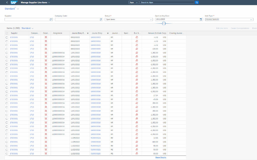This screenshot has height=160, width=257.
Task: Collapse the filter bar header
Action: tap(164, 23)
